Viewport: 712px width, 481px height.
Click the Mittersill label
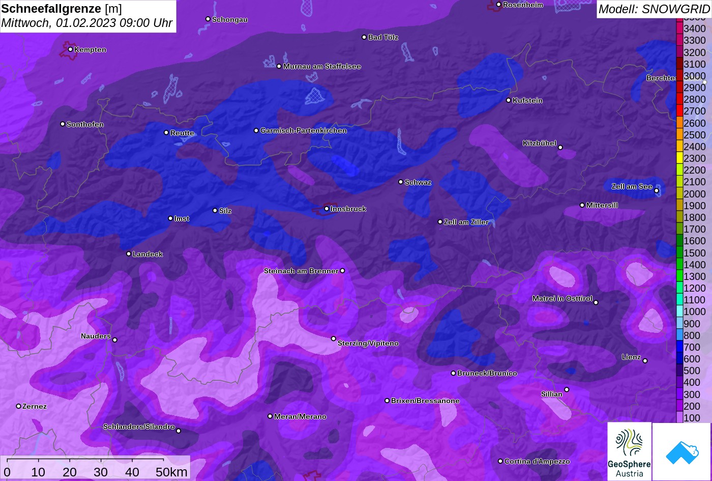point(602,206)
